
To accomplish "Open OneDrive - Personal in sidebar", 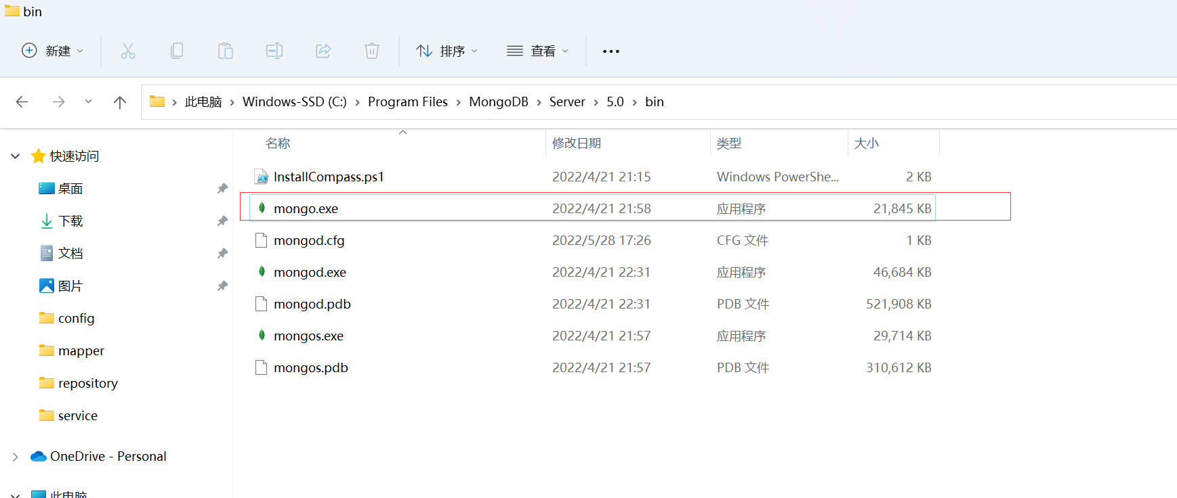I will tap(108, 456).
